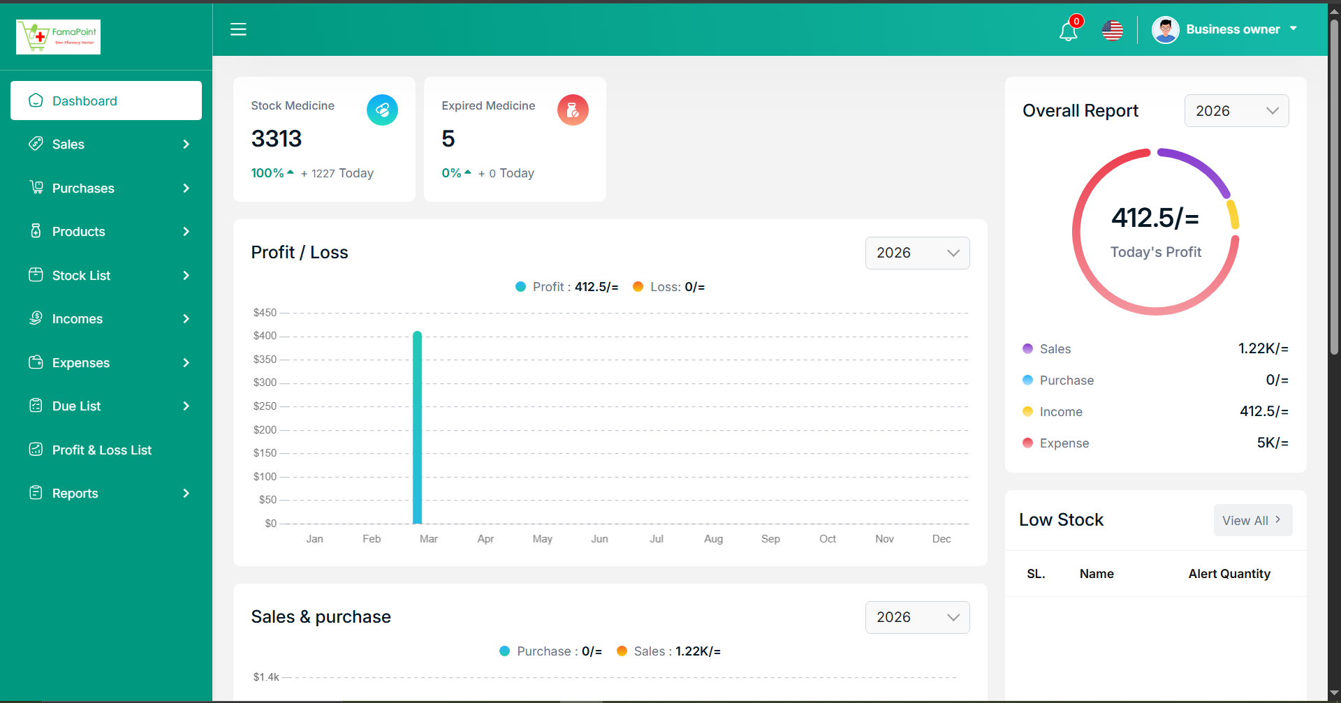Click the page vertical scrollbar
This screenshot has width=1341, height=703.
click(x=1334, y=187)
